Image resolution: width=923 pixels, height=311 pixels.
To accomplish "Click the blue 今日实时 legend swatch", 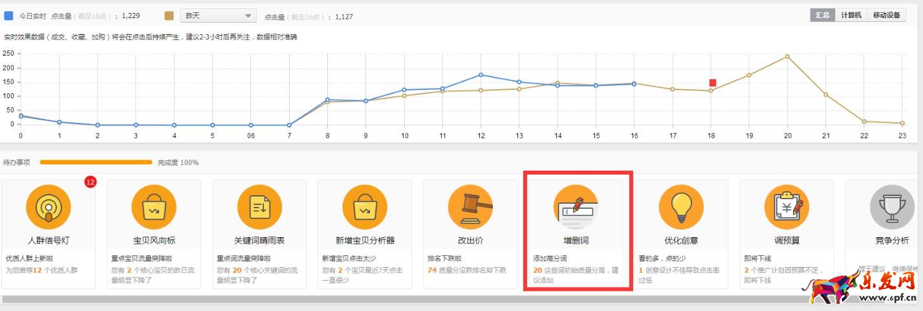I will 9,16.
